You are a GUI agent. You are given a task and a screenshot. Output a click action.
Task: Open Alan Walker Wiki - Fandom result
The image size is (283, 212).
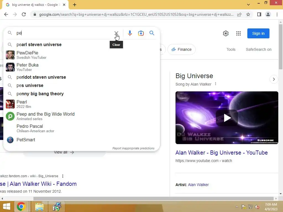(38, 184)
